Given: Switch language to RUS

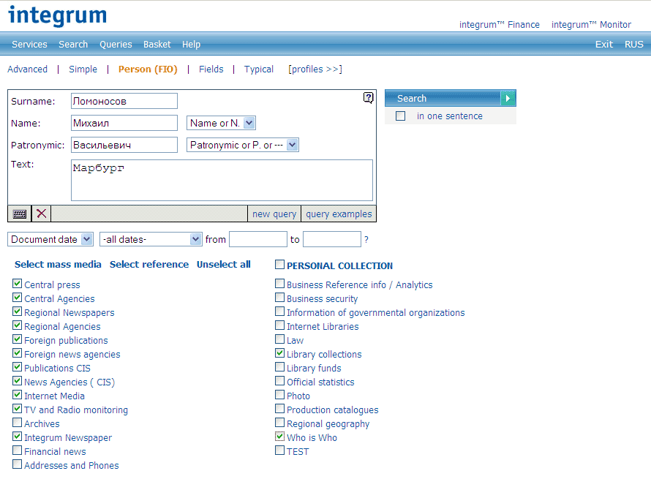Looking at the screenshot, I should pos(633,44).
